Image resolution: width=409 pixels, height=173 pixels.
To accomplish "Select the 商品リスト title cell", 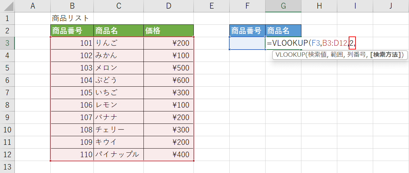I will 72,18.
